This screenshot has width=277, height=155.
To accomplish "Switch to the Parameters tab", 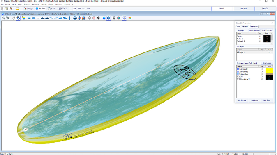I will click(254, 27).
